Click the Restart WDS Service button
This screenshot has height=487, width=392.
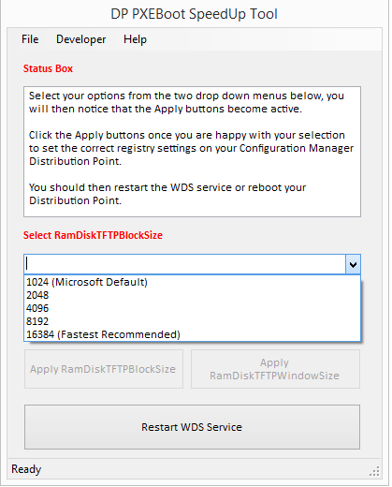pyautogui.click(x=192, y=427)
